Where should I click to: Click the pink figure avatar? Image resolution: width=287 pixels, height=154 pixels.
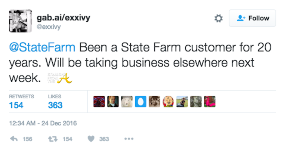(210, 101)
